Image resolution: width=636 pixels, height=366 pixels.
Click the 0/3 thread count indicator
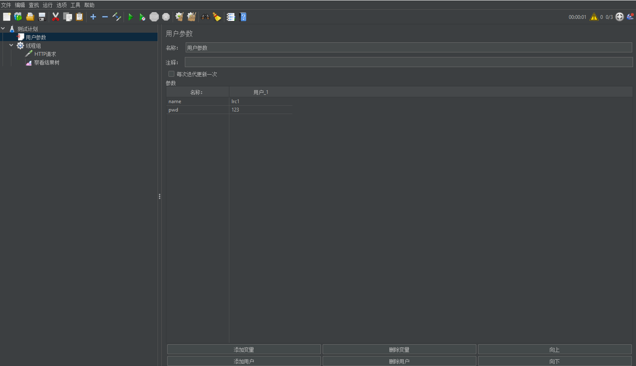pos(609,17)
